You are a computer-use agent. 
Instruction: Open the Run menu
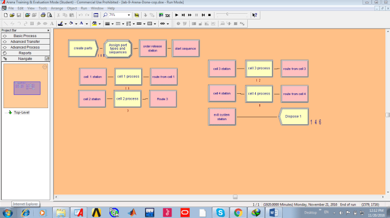pos(84,8)
